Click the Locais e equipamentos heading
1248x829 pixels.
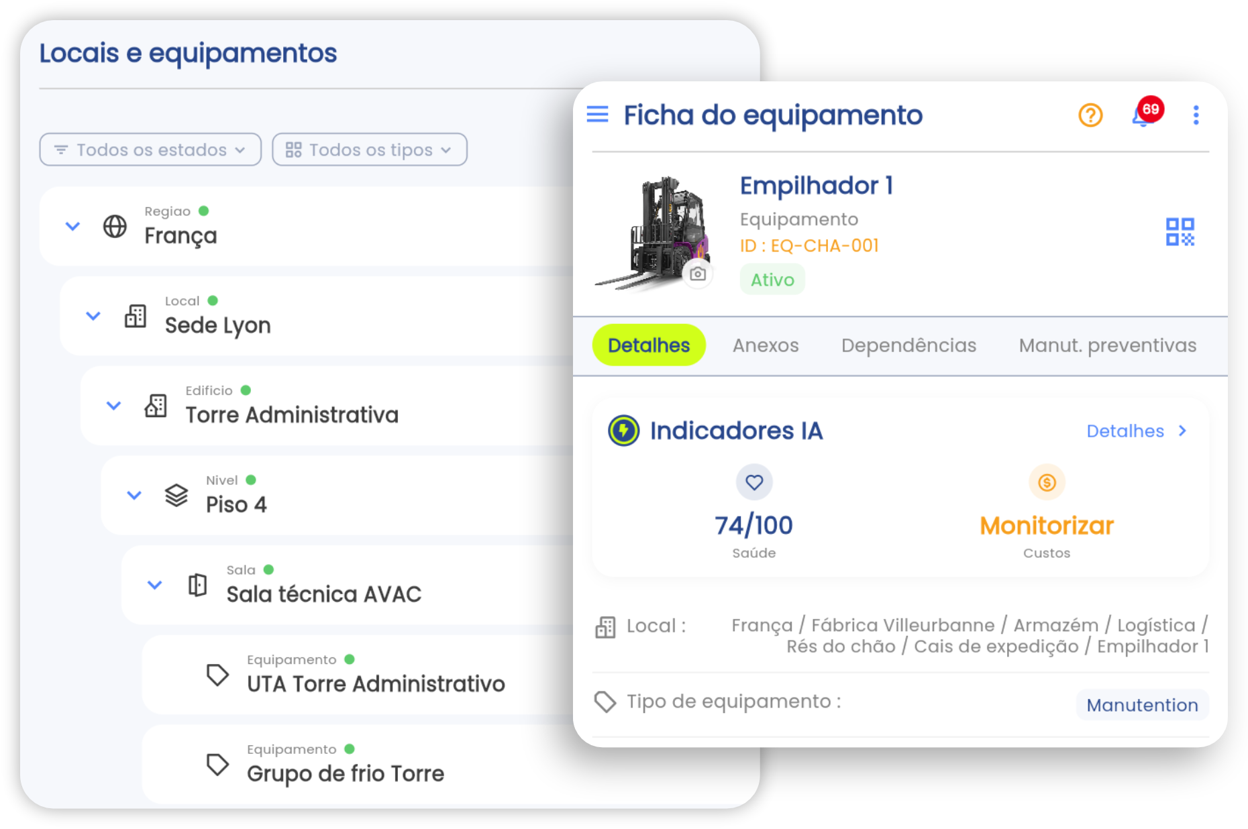tap(188, 53)
